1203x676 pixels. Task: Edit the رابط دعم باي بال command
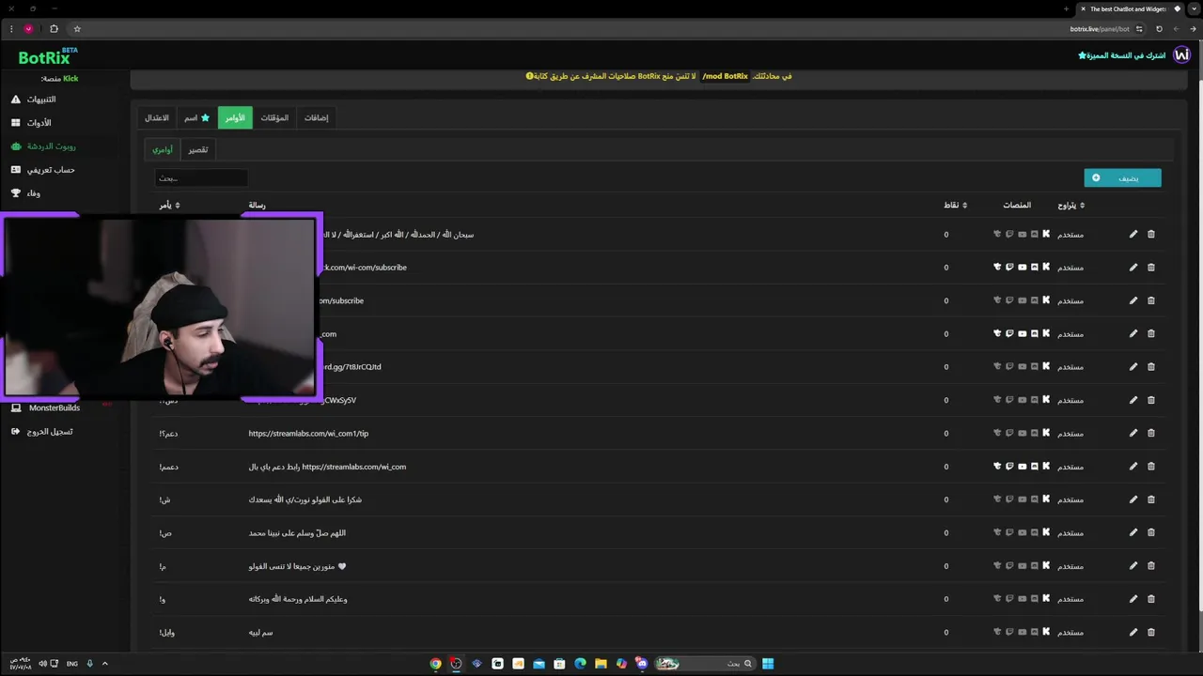[x=1133, y=466]
